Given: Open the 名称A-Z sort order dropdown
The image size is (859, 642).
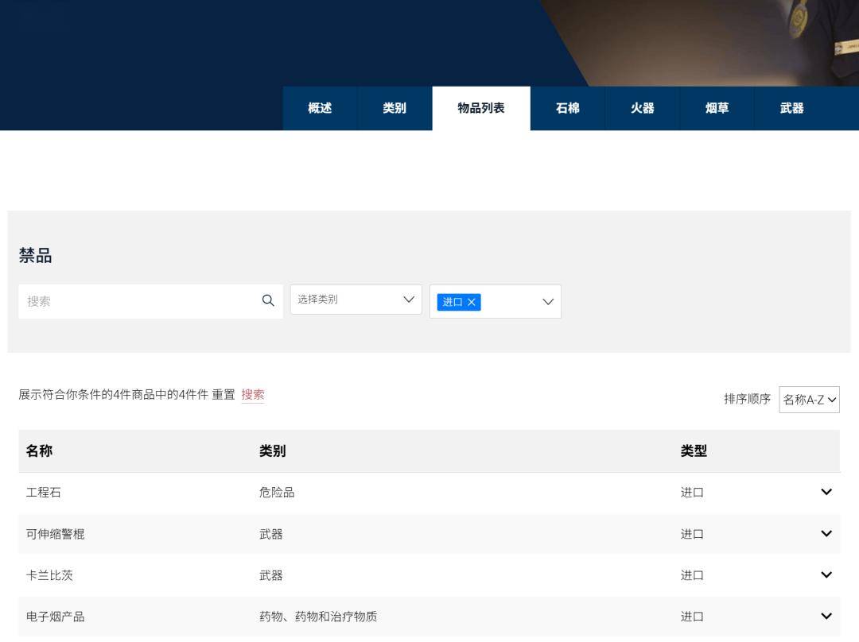Looking at the screenshot, I should click(x=809, y=400).
